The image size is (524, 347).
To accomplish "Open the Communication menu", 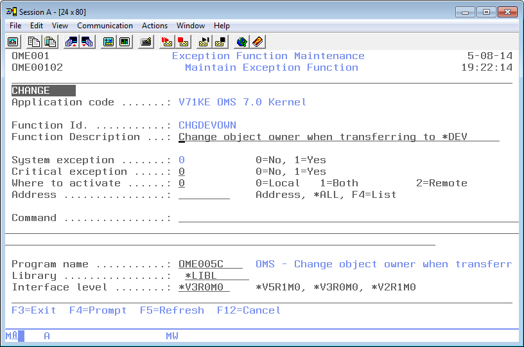I will tap(105, 26).
